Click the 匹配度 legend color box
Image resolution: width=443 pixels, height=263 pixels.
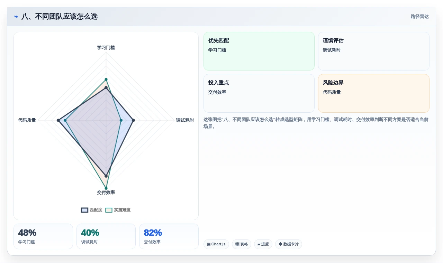[x=85, y=210]
